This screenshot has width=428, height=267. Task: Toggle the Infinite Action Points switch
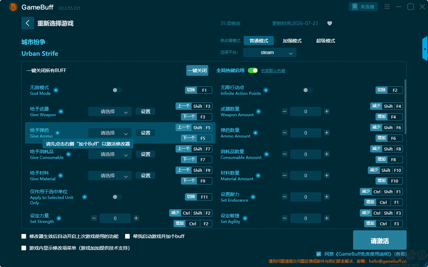tap(308, 90)
